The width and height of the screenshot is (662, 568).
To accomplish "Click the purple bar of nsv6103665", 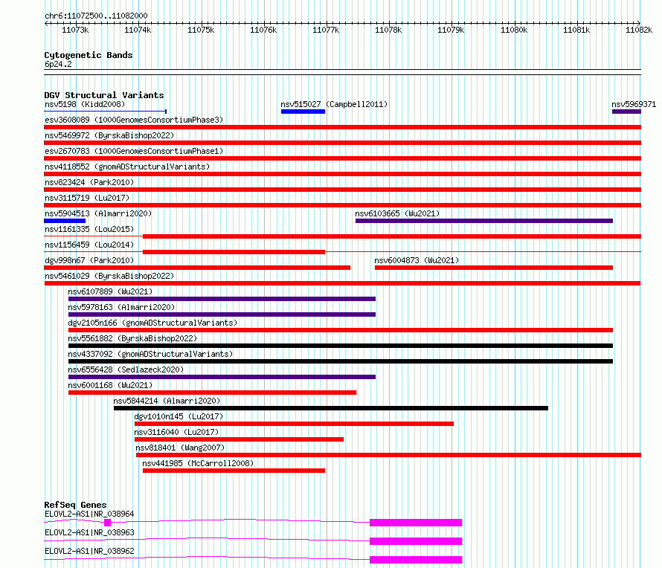I will point(483,221).
